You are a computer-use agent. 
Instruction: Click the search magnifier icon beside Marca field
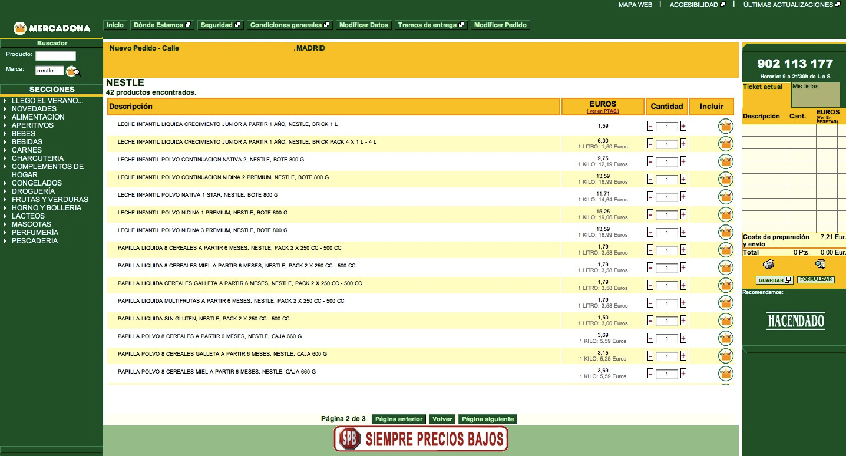(73, 71)
